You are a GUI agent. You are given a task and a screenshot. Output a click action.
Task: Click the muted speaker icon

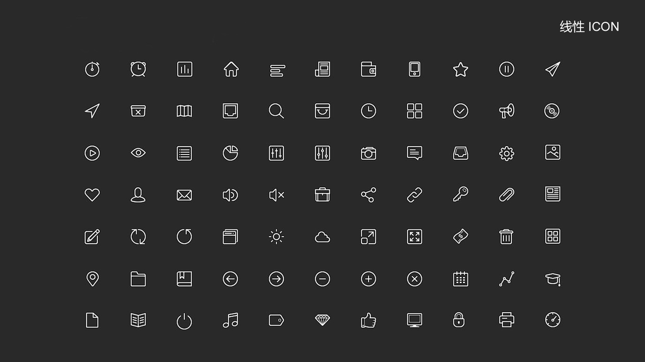coord(276,195)
